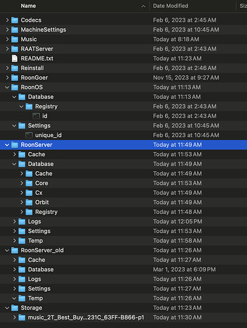Select the Cx folder icon
247x328 pixels.
point(29,193)
